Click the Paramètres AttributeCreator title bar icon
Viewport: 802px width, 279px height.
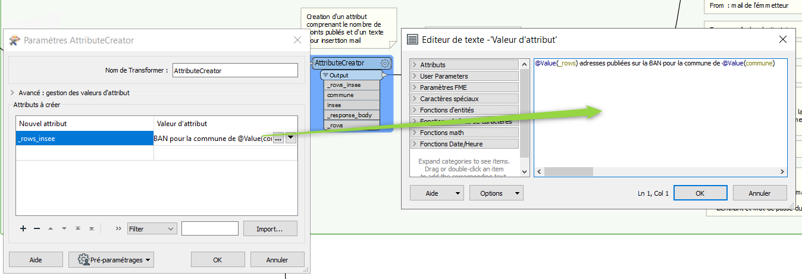(15, 40)
